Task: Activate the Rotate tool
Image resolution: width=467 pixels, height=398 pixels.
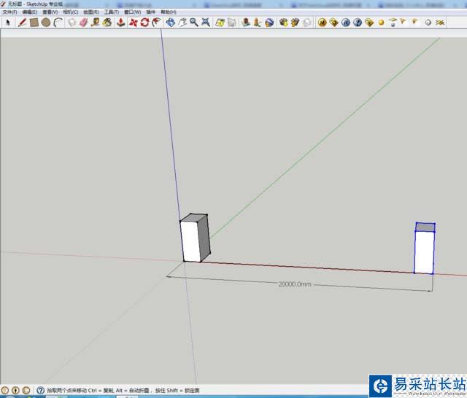Action: 144,22
